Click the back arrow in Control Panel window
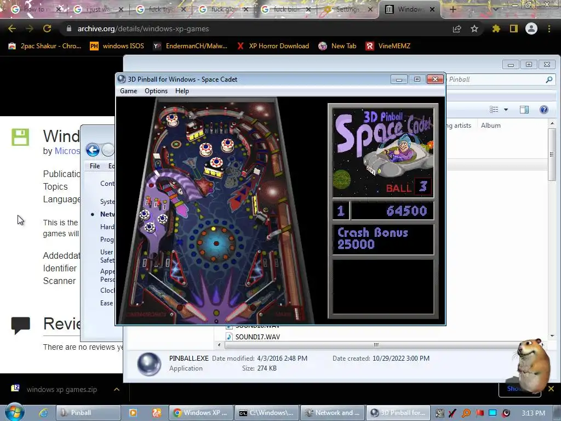 [93, 150]
